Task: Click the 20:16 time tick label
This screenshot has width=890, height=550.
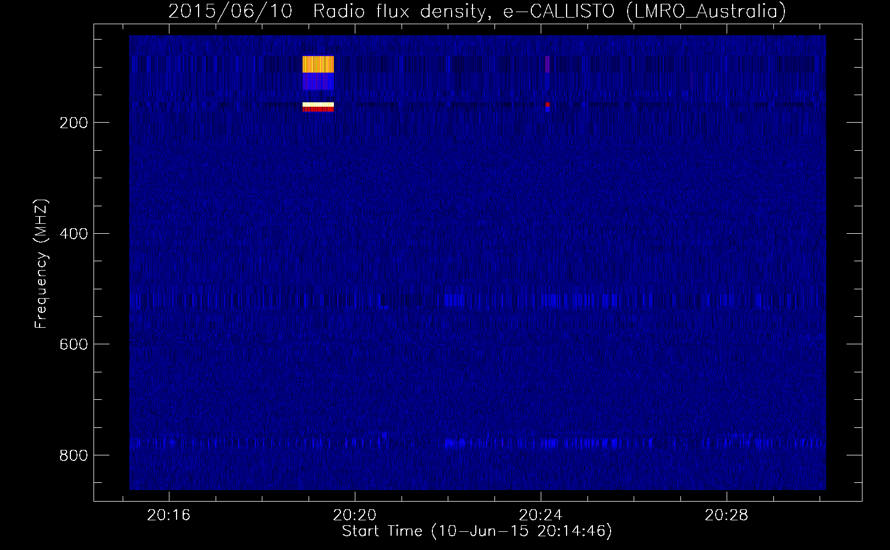Action: coord(168,515)
